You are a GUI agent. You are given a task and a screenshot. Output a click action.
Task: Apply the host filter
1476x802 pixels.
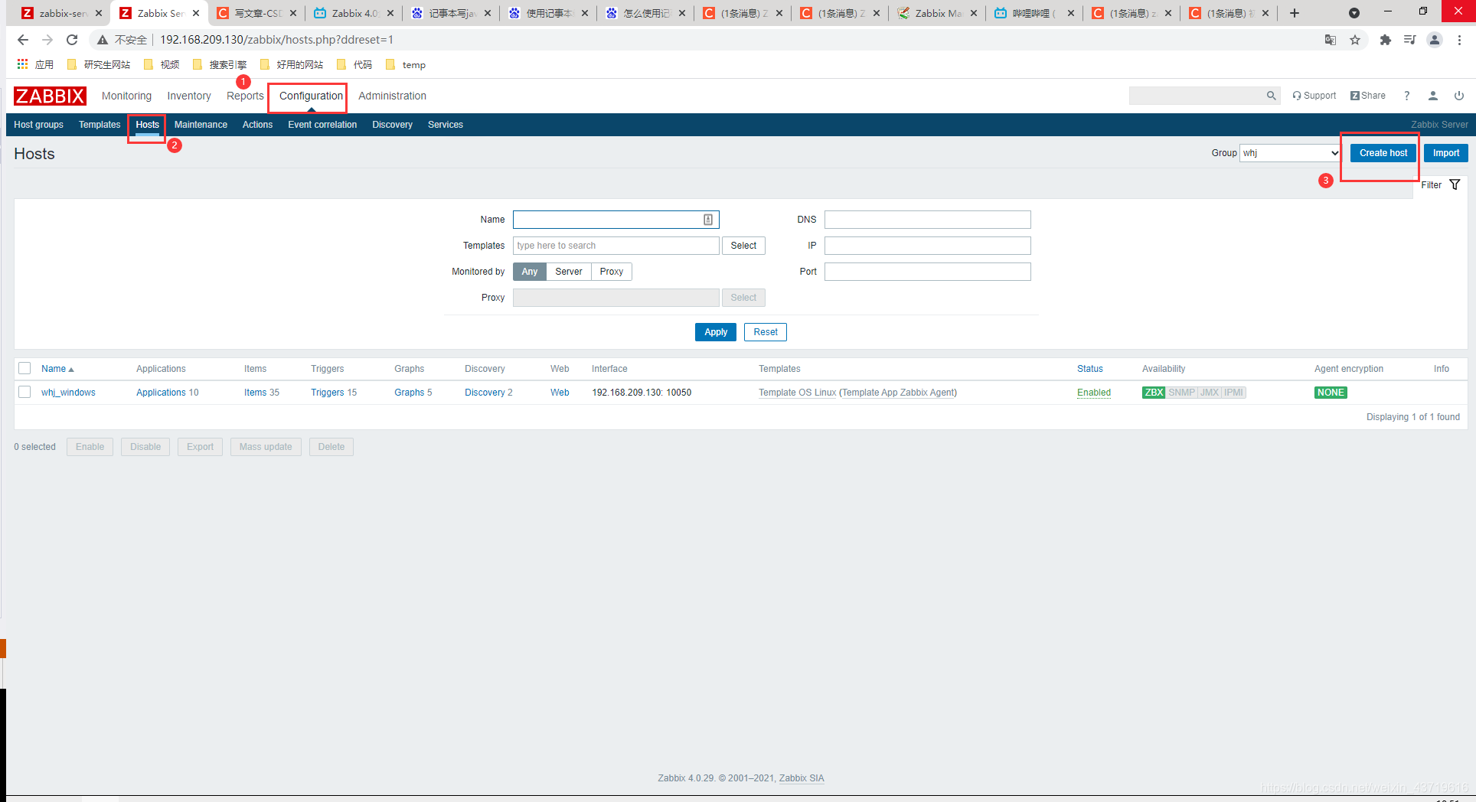[x=716, y=332]
